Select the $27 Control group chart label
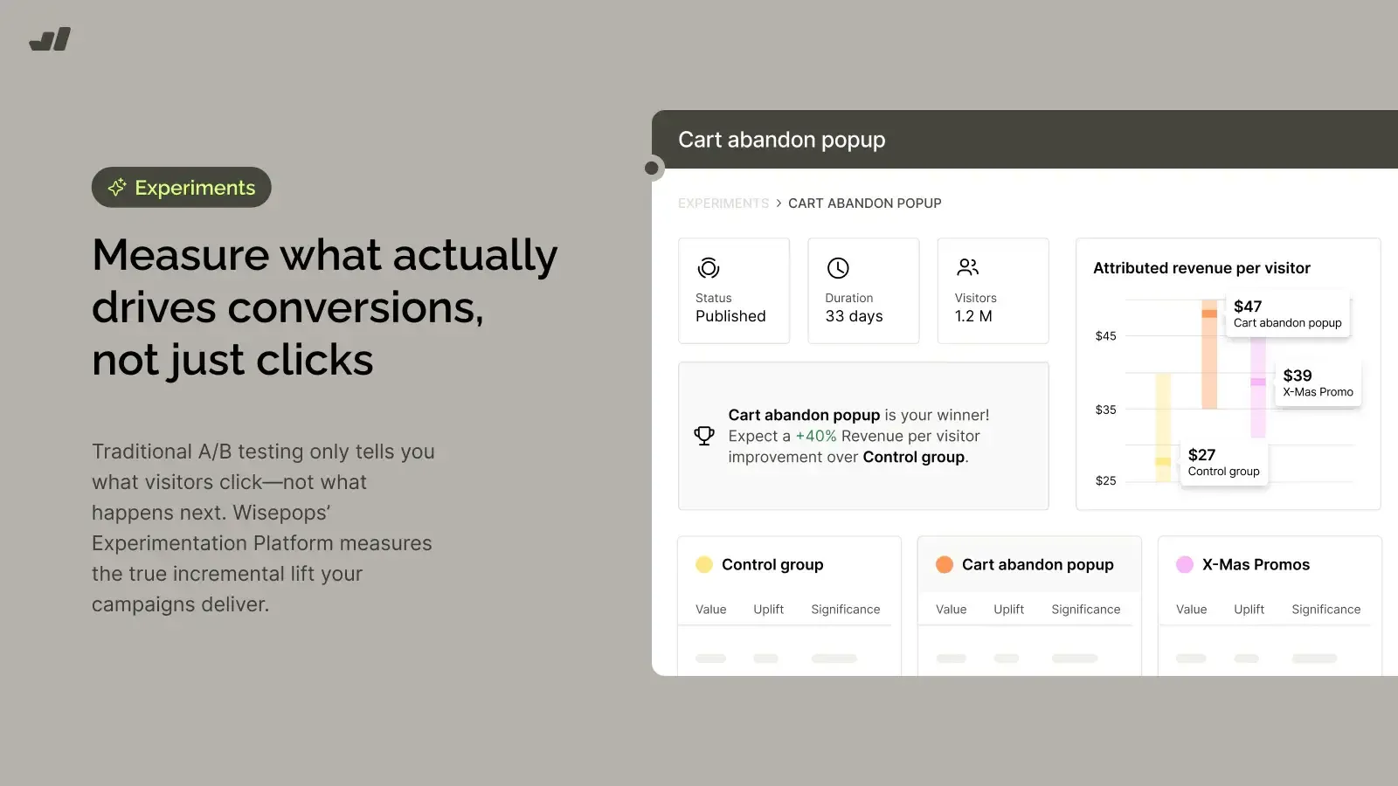 coord(1223,463)
